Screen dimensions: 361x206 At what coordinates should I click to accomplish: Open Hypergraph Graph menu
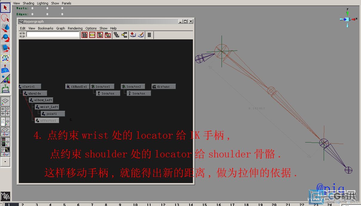click(x=61, y=28)
